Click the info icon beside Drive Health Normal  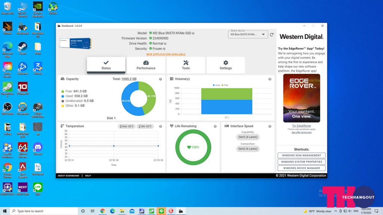coord(165,44)
